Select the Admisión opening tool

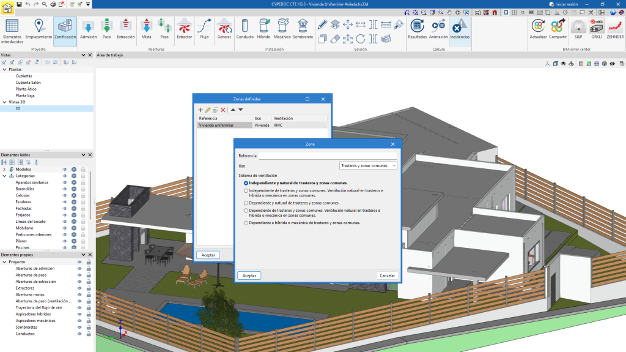tap(88, 29)
